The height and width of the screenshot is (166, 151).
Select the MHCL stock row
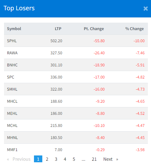[x=76, y=101]
